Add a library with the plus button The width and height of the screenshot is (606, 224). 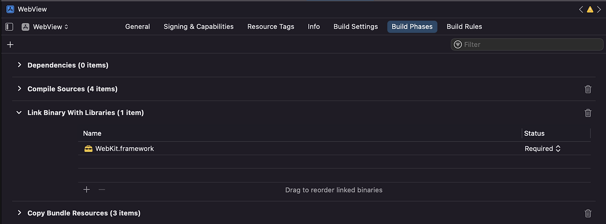pos(87,190)
